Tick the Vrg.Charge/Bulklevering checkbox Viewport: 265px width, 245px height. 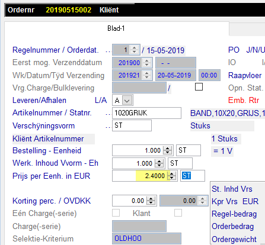click(199, 87)
